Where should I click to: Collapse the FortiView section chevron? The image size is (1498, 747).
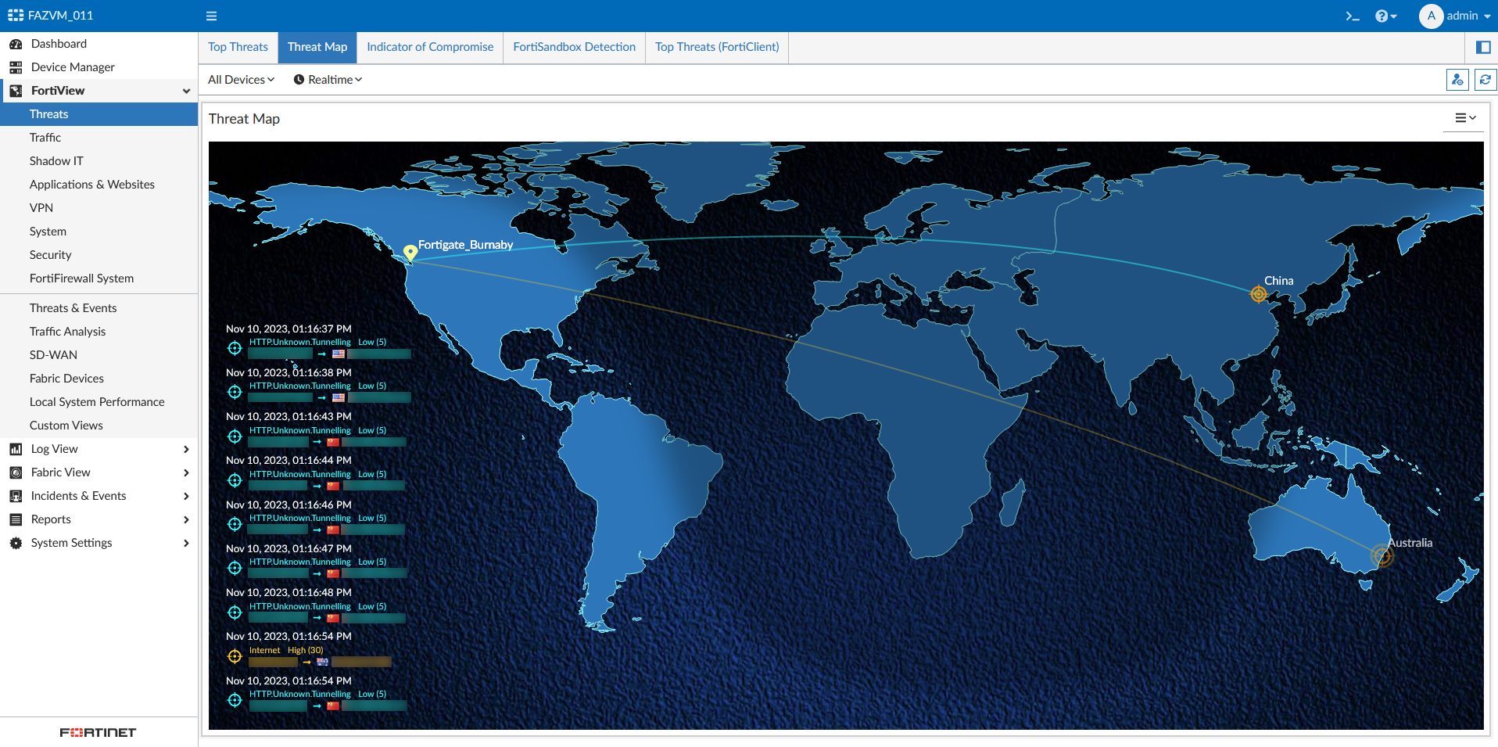[186, 91]
